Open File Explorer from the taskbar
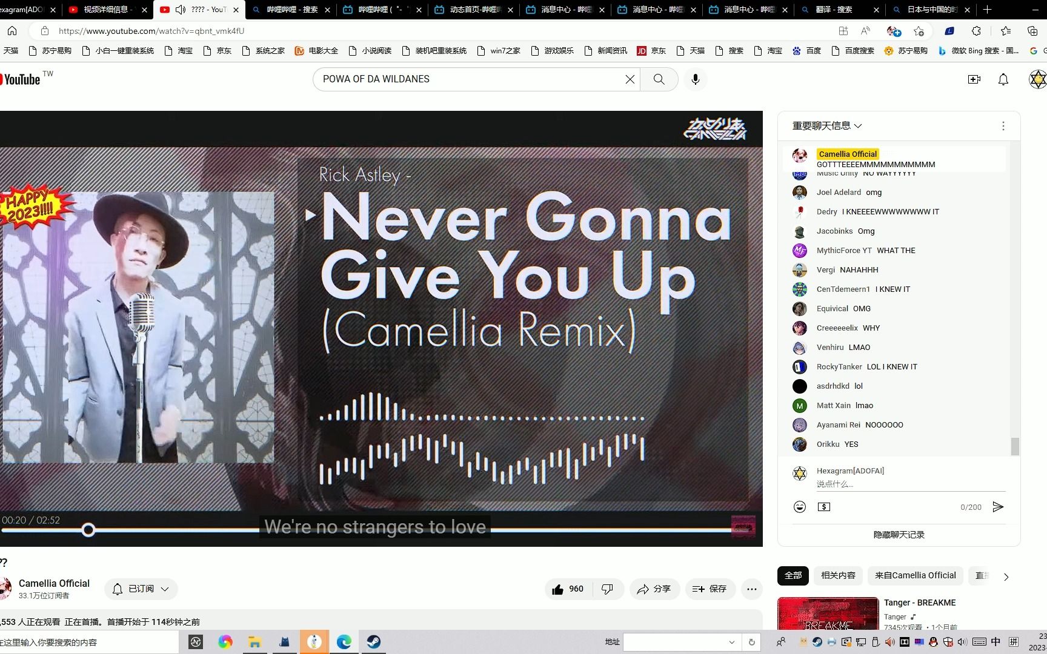 pos(255,642)
